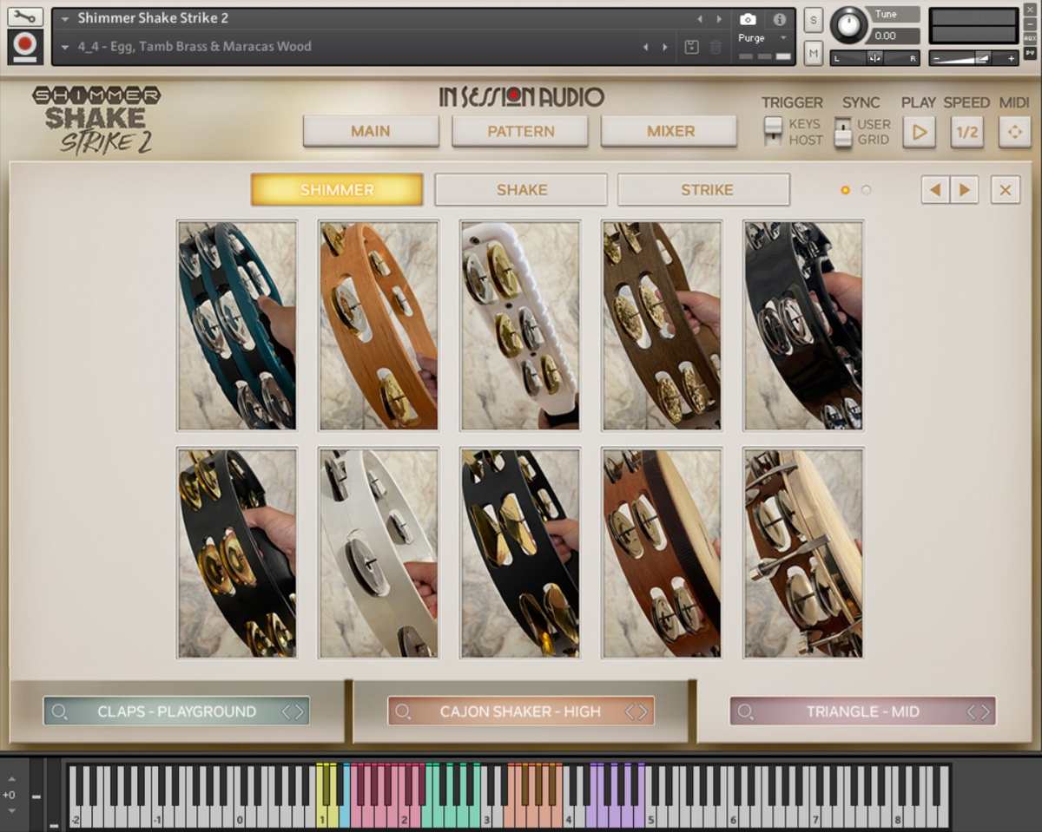Viewport: 1042px width, 832px height.
Task: Open the CLAPS - PLAYGROUND sound selector
Action: click(176, 711)
